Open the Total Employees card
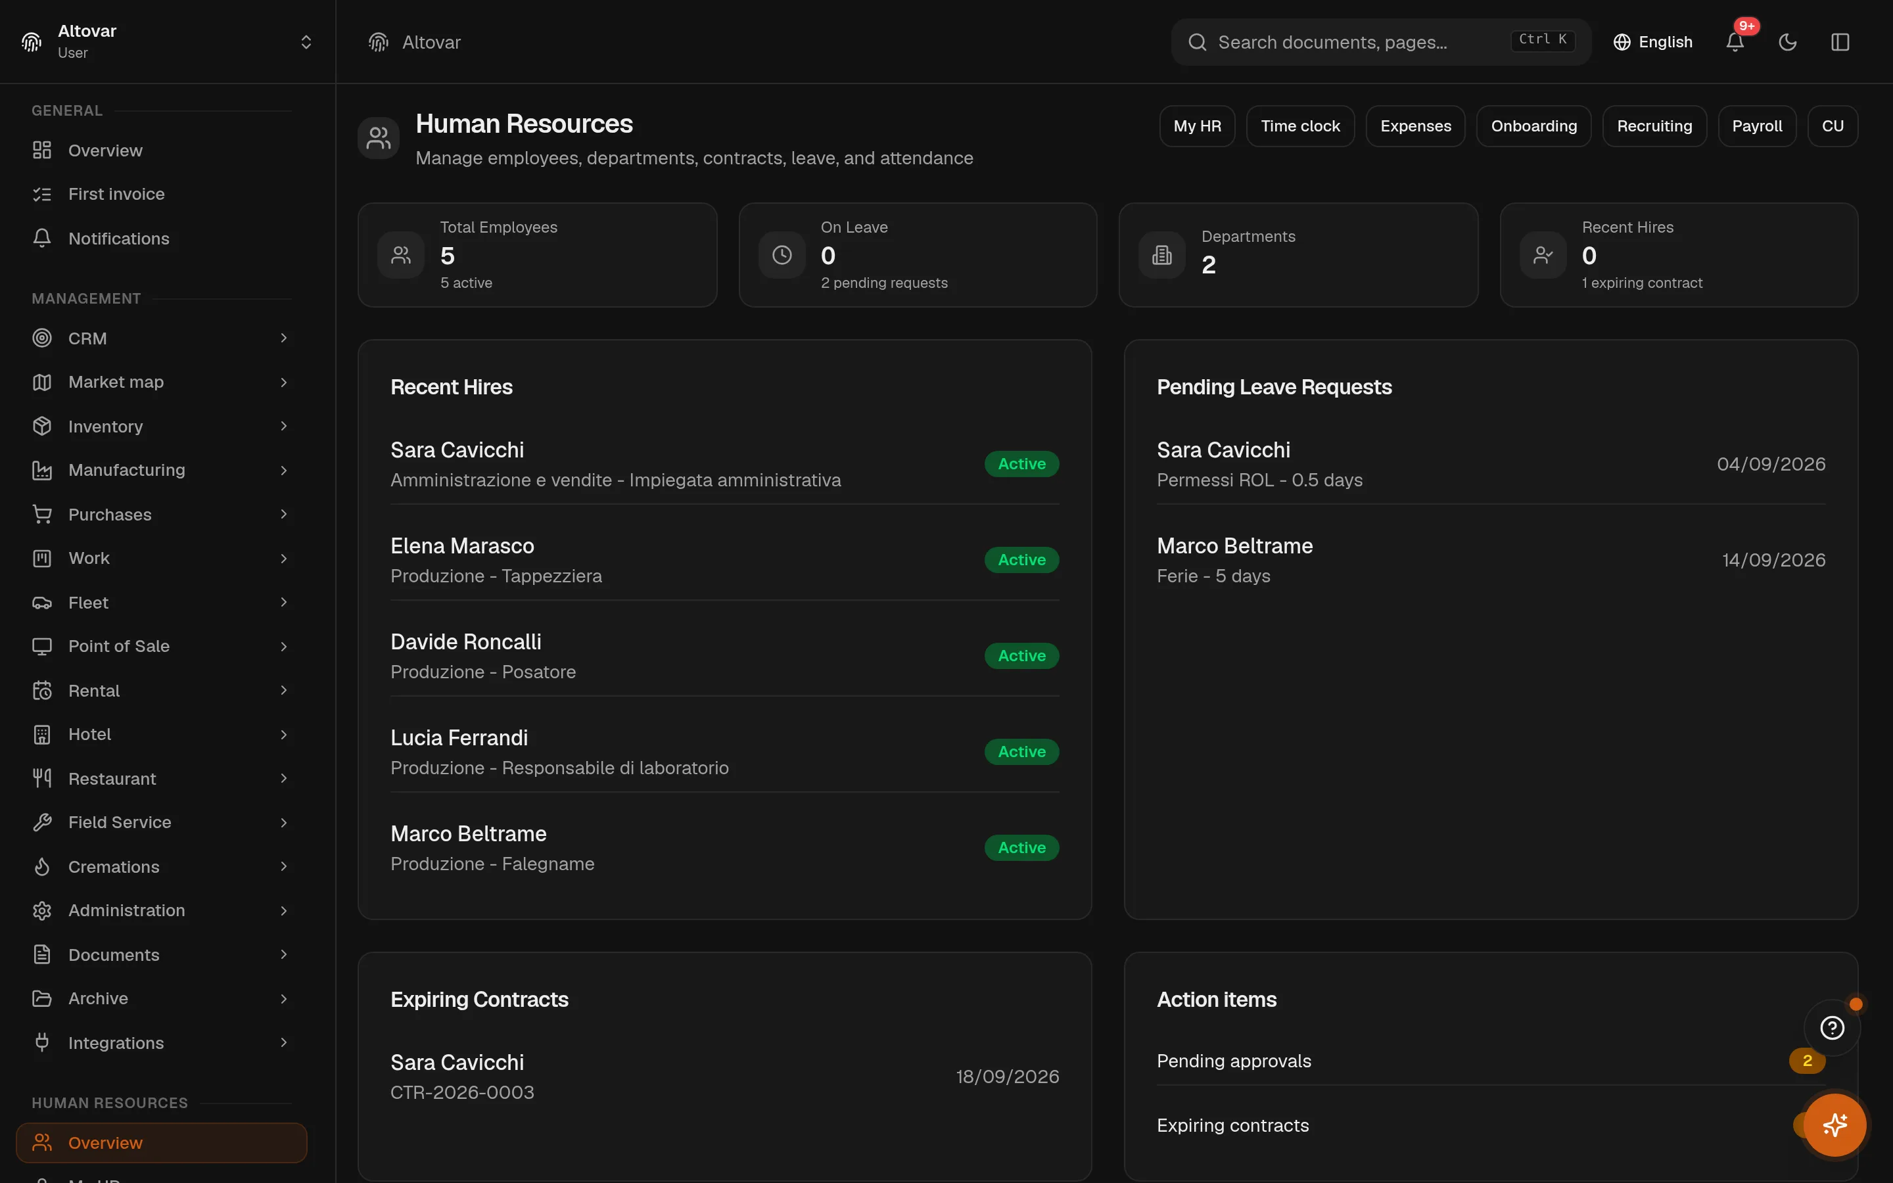The height and width of the screenshot is (1183, 1893). [538, 255]
